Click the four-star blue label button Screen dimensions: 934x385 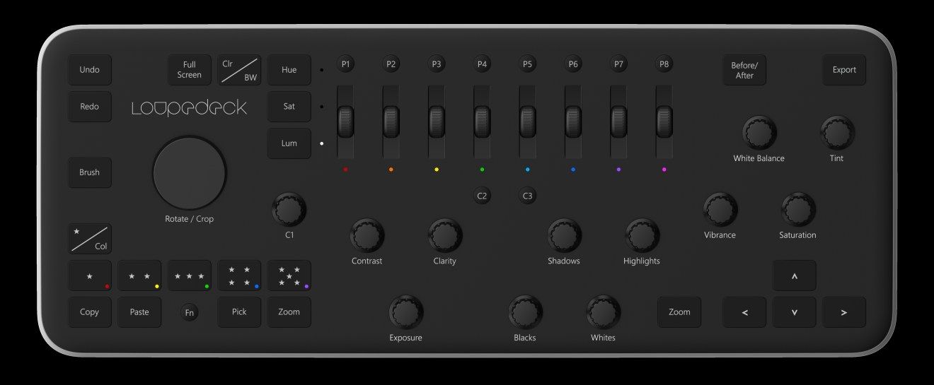239,276
